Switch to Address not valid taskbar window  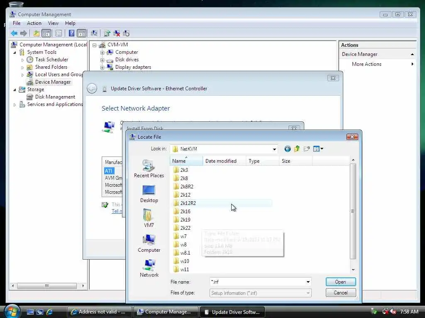(x=99, y=312)
